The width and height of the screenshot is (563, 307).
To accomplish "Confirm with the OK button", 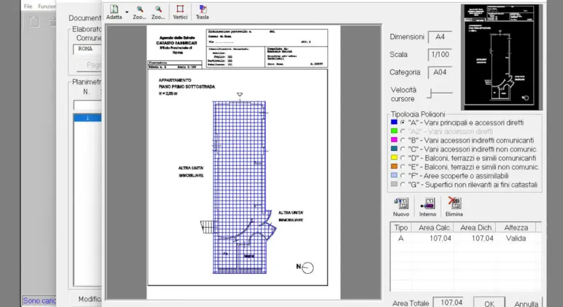I will [x=489, y=303].
